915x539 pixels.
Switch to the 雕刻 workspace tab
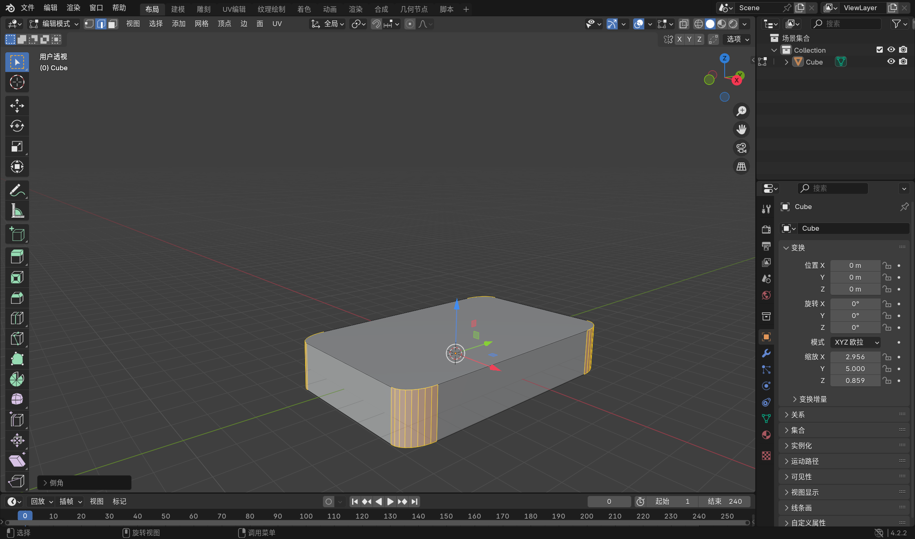click(203, 9)
